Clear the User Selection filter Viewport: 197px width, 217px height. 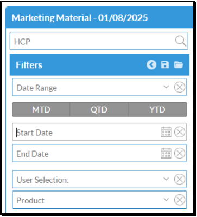(x=180, y=179)
